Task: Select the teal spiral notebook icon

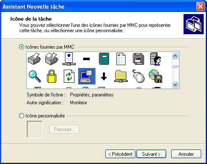Action: (x=104, y=59)
